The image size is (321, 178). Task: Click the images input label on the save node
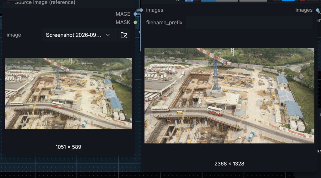pyautogui.click(x=155, y=10)
